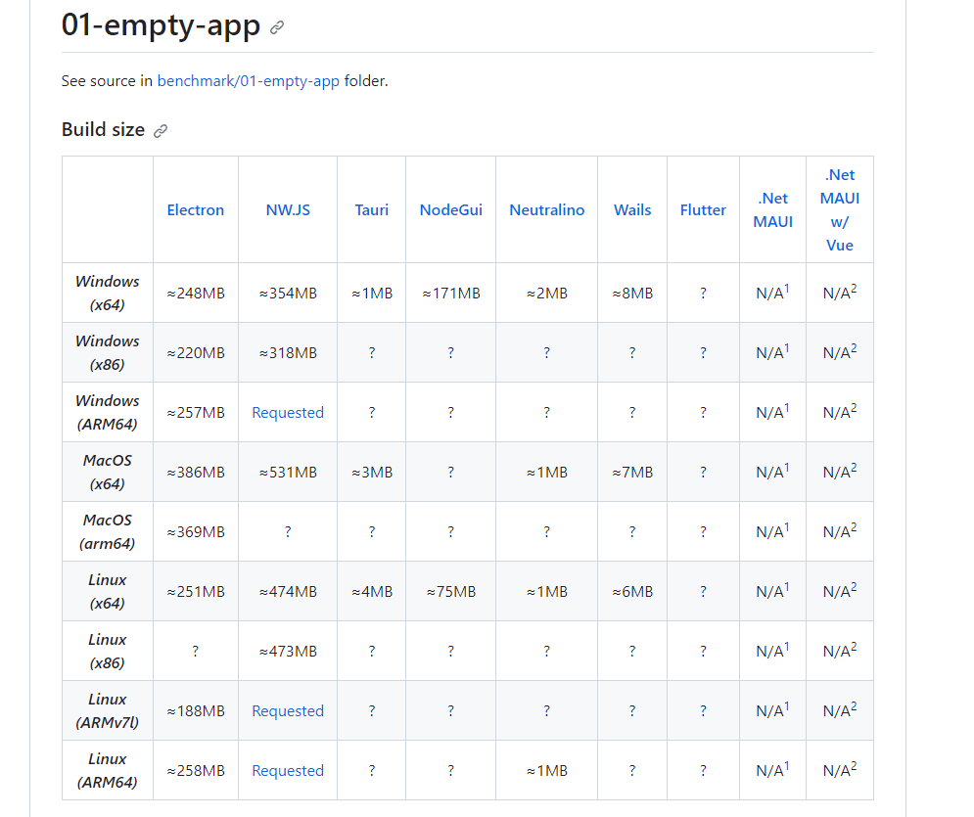
Task: Select the "≈7MB" Wails cell
Action: click(x=632, y=473)
